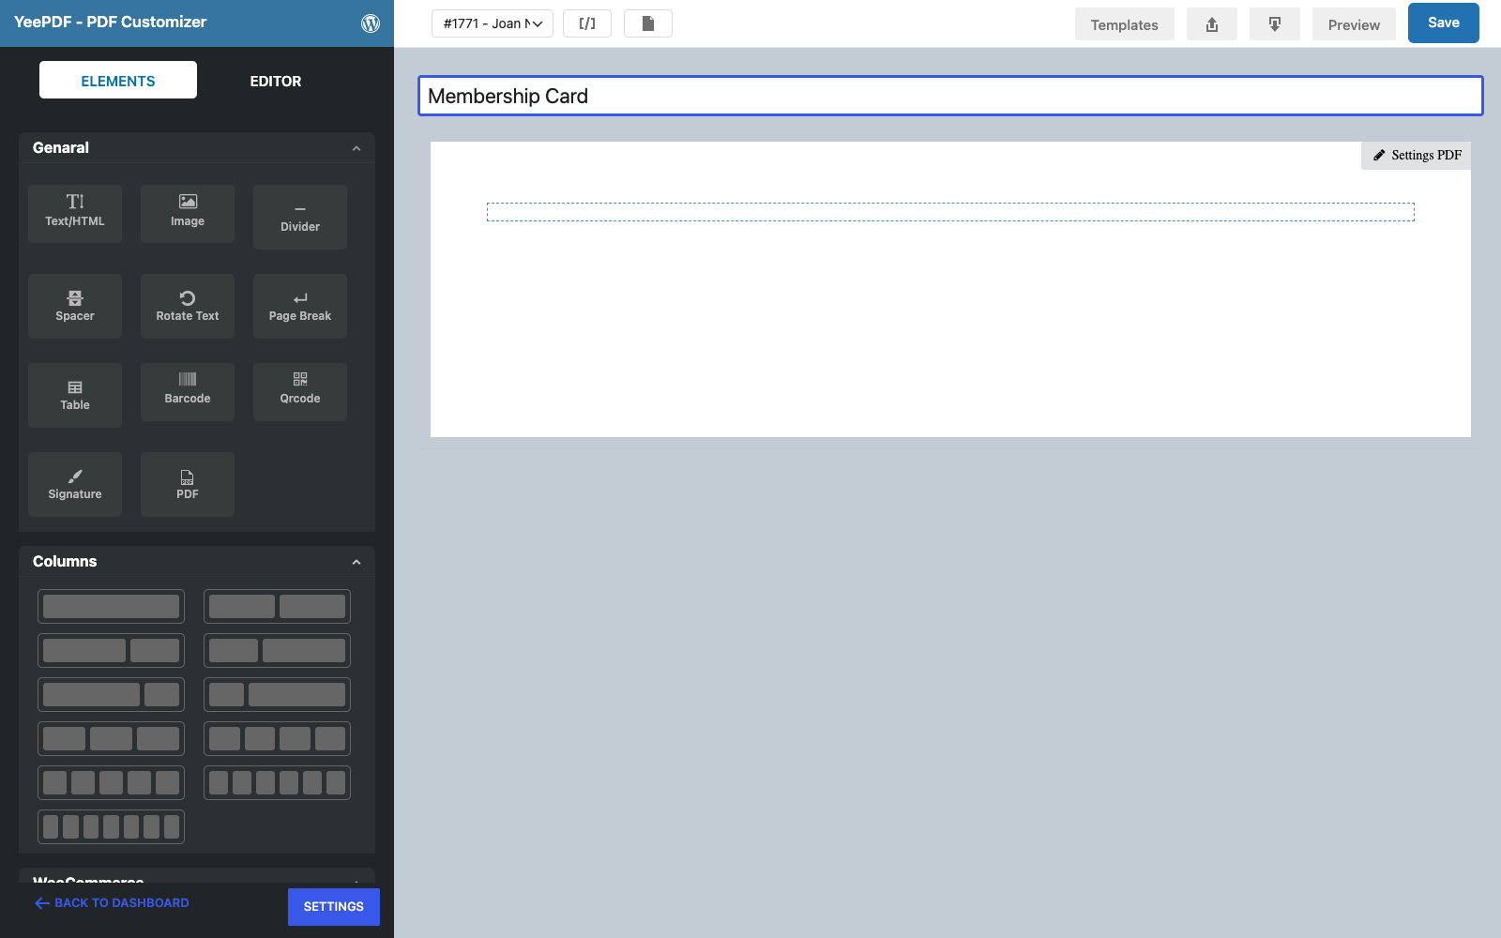Select the PDF element
Screen dimensions: 1501x938
coord(188,484)
